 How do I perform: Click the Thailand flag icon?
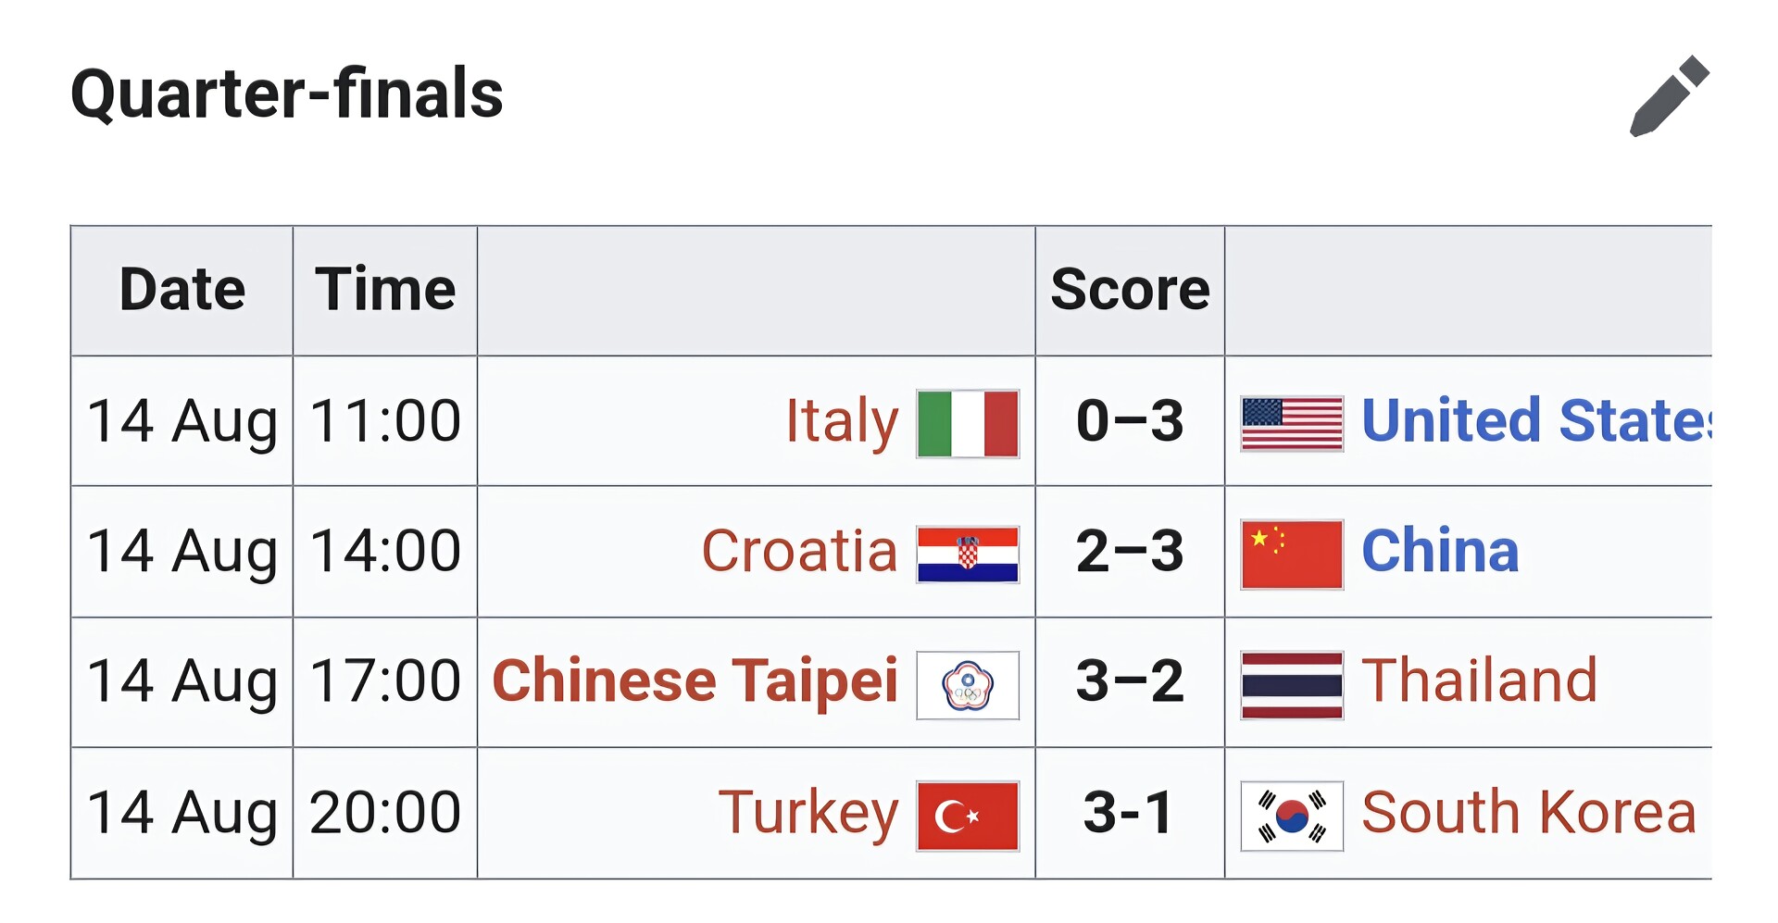point(1292,685)
